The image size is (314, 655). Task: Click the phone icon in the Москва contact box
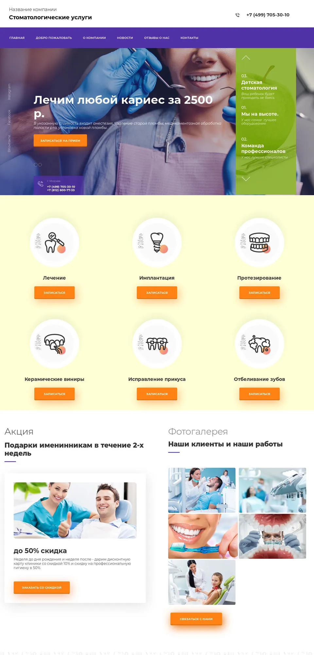pos(41,184)
